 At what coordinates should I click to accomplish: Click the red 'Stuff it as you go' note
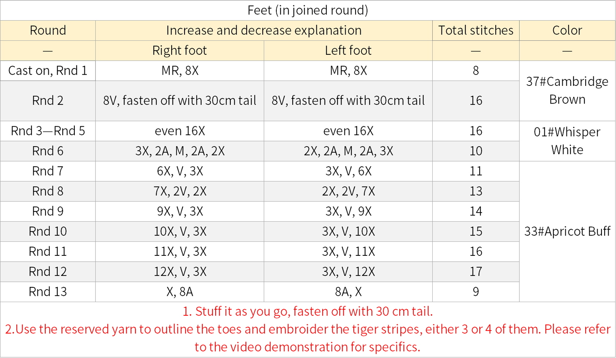307,311
